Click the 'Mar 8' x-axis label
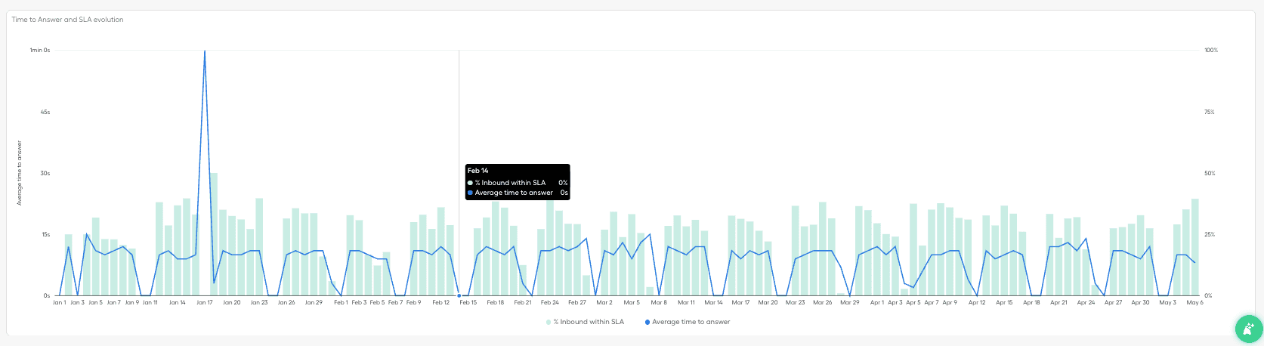1264x346 pixels. [x=659, y=302]
